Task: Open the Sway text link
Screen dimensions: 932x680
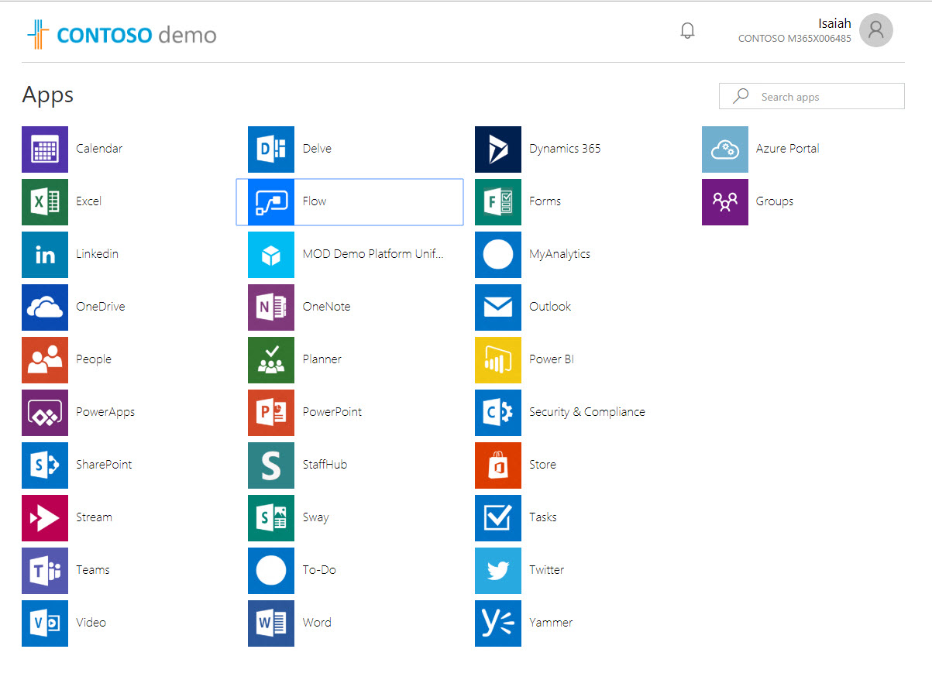Action: [315, 517]
